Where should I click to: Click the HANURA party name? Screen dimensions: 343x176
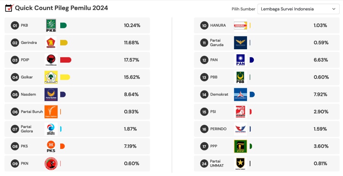(218, 26)
